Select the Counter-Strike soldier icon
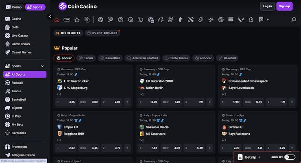Image resolution: width=301 pixels, height=163 pixels. pos(181,20)
